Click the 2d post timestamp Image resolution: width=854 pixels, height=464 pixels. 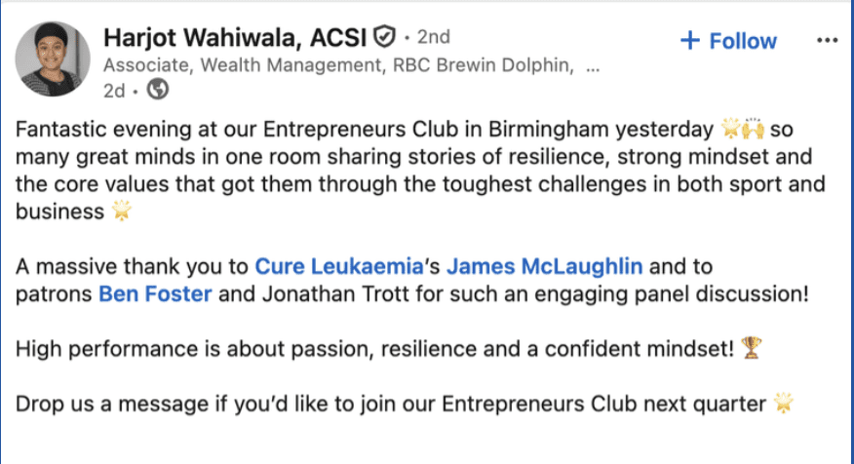[113, 91]
